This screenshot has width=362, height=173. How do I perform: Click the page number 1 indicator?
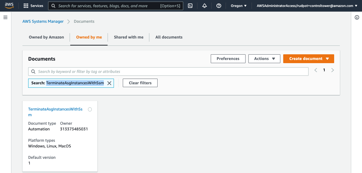pos(324,70)
